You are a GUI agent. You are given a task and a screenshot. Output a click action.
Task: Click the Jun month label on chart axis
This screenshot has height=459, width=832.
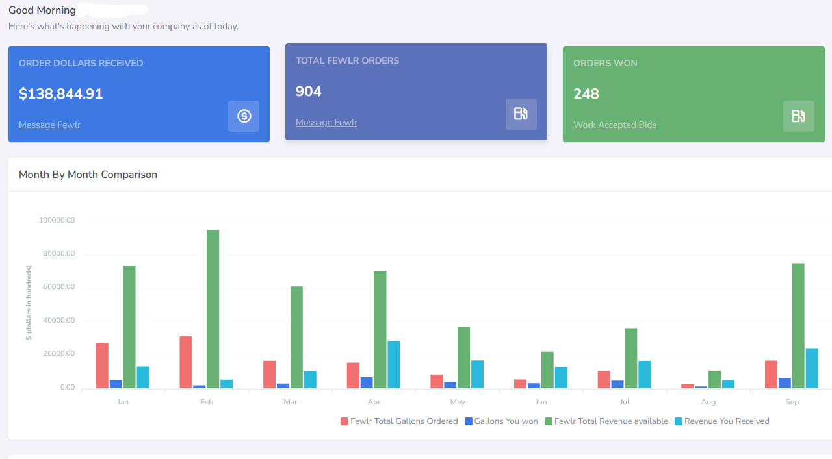(x=541, y=402)
